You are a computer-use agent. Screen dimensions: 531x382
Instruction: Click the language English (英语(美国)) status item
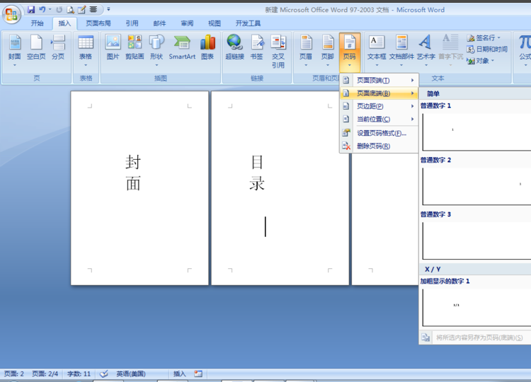point(131,374)
